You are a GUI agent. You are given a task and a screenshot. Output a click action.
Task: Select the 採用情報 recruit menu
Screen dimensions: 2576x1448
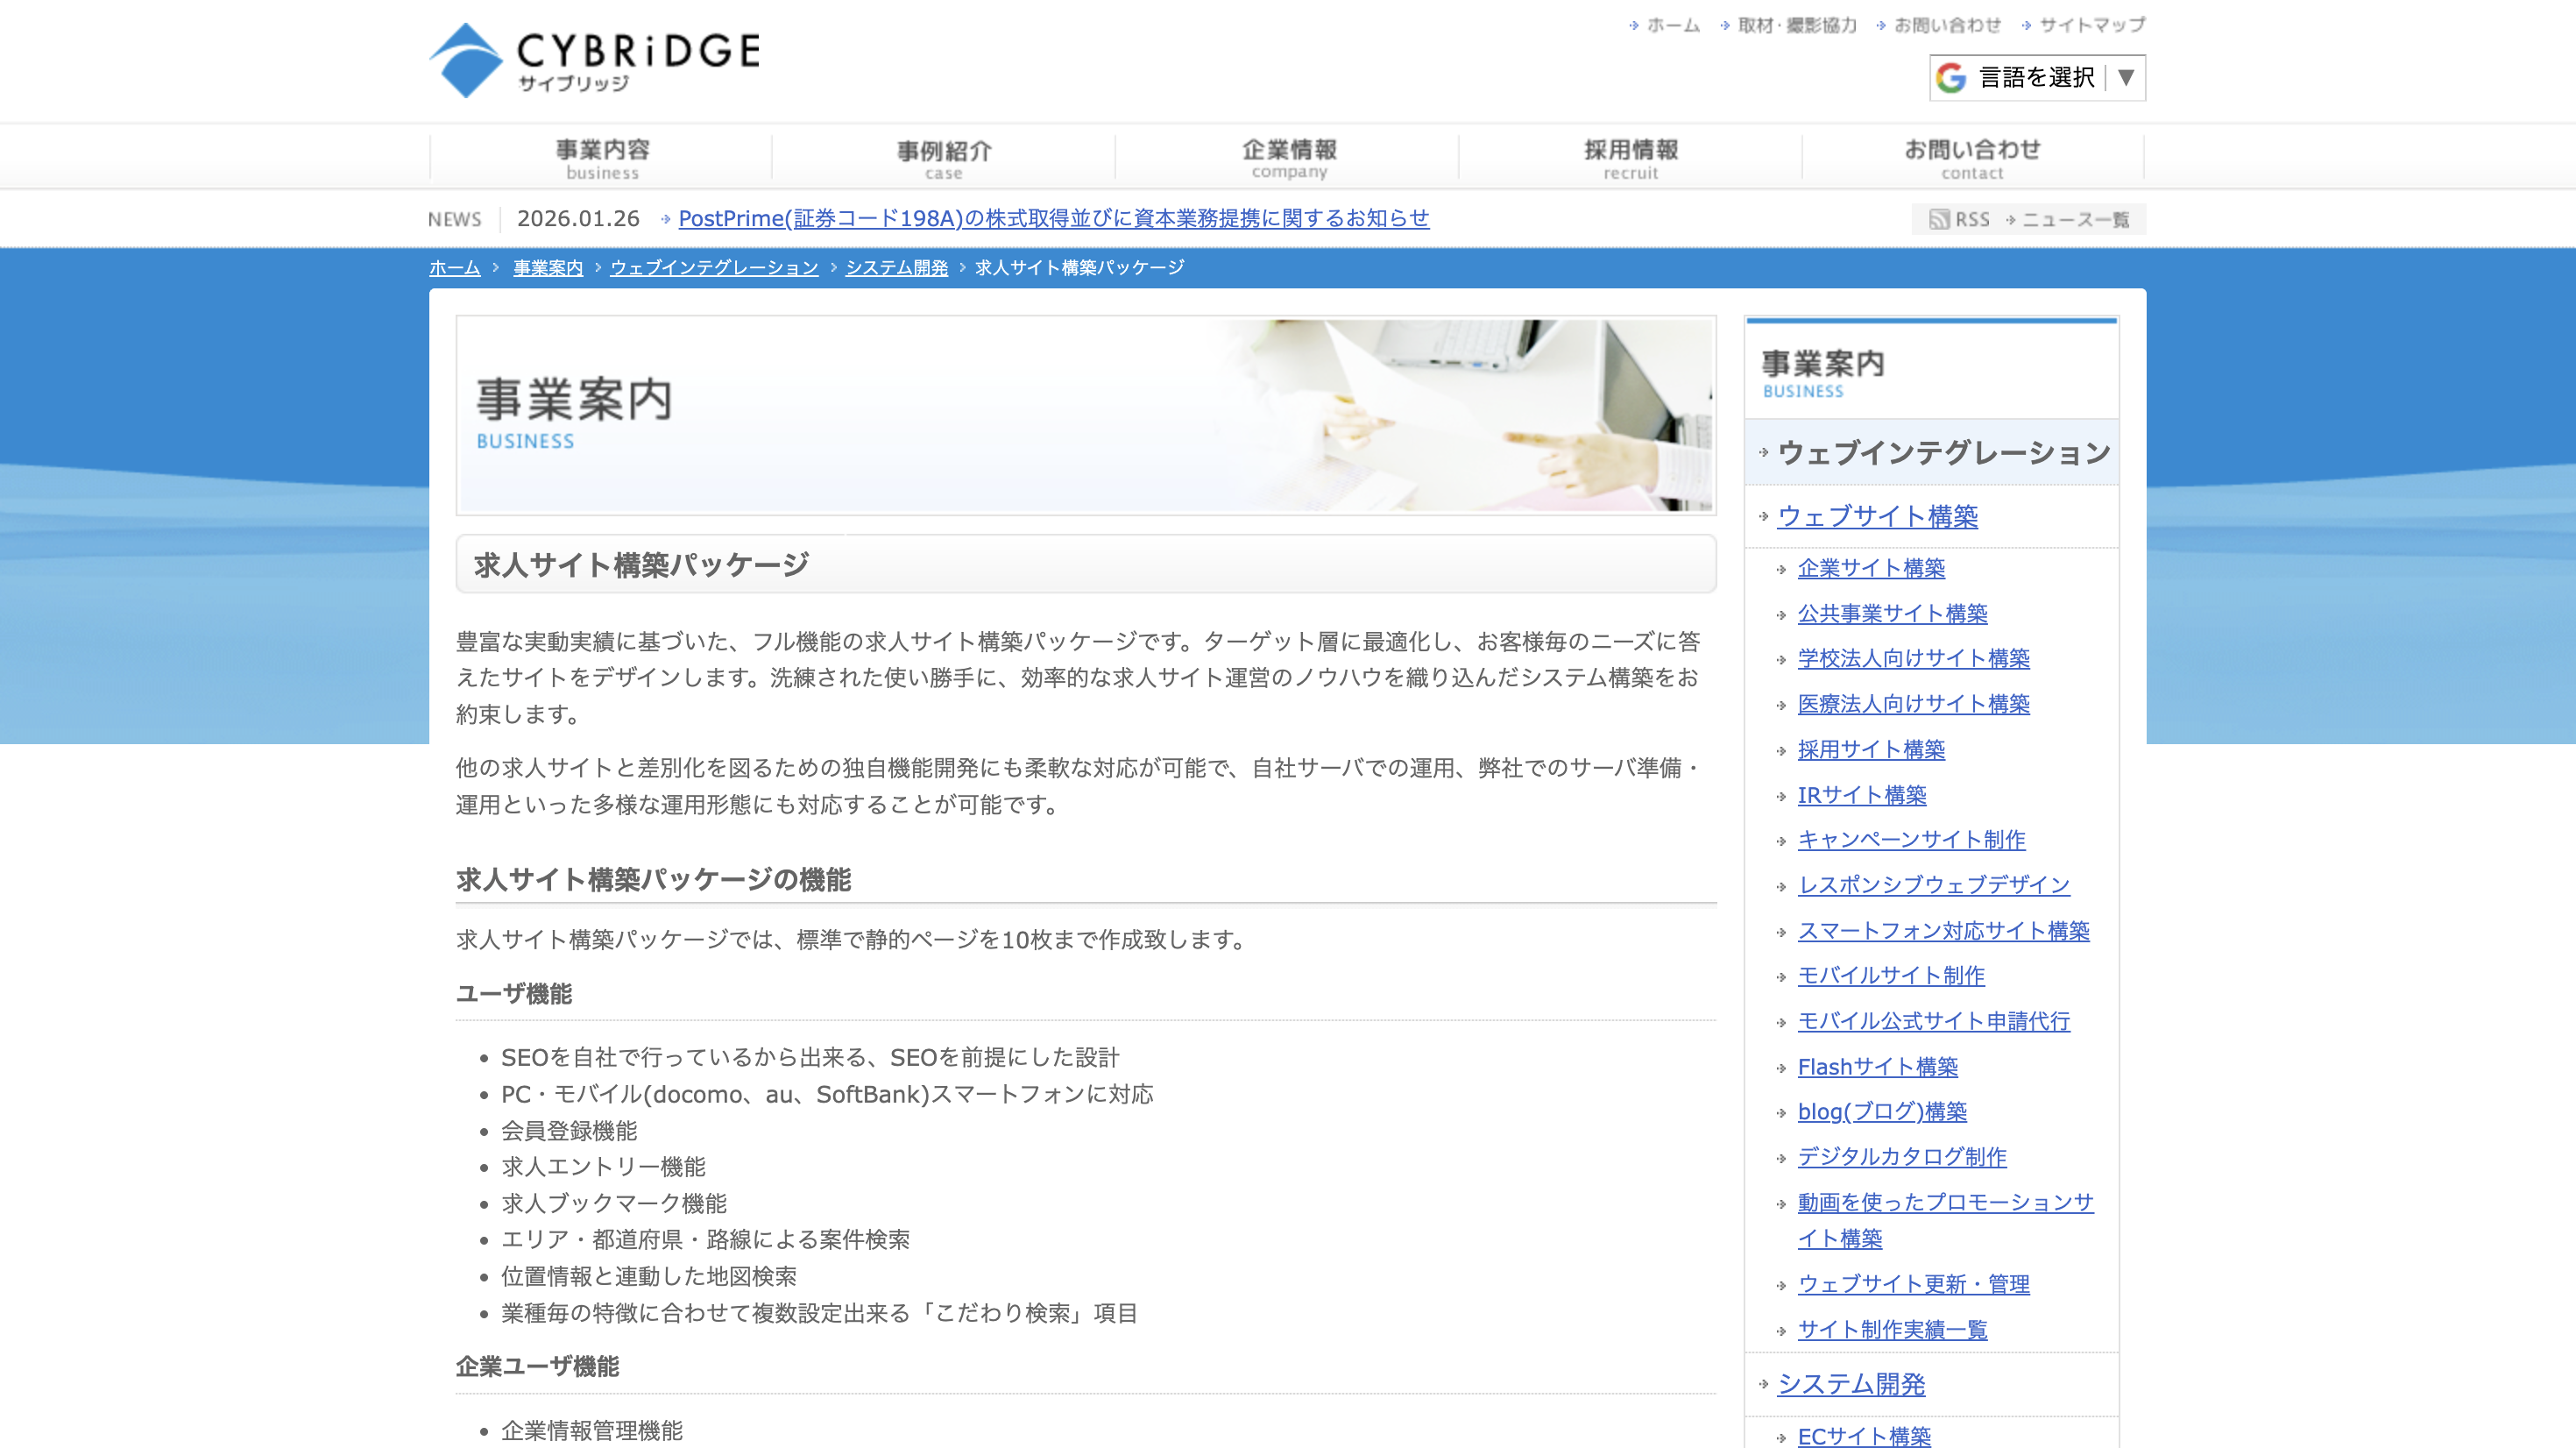(1629, 156)
